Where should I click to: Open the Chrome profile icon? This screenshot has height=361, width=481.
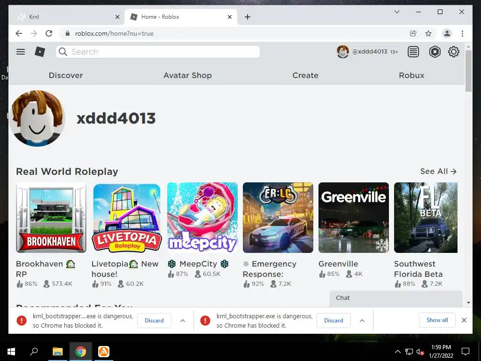[447, 33]
